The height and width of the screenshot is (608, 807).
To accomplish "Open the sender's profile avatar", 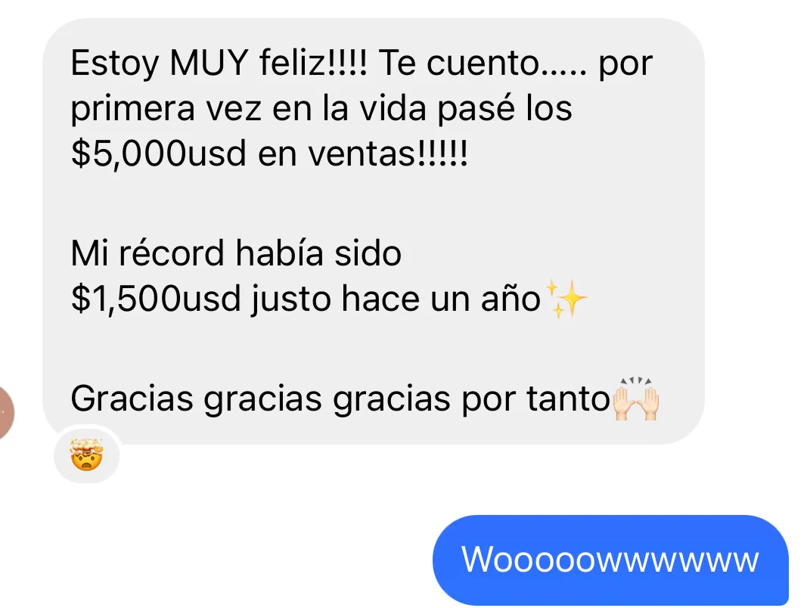I will [4, 413].
